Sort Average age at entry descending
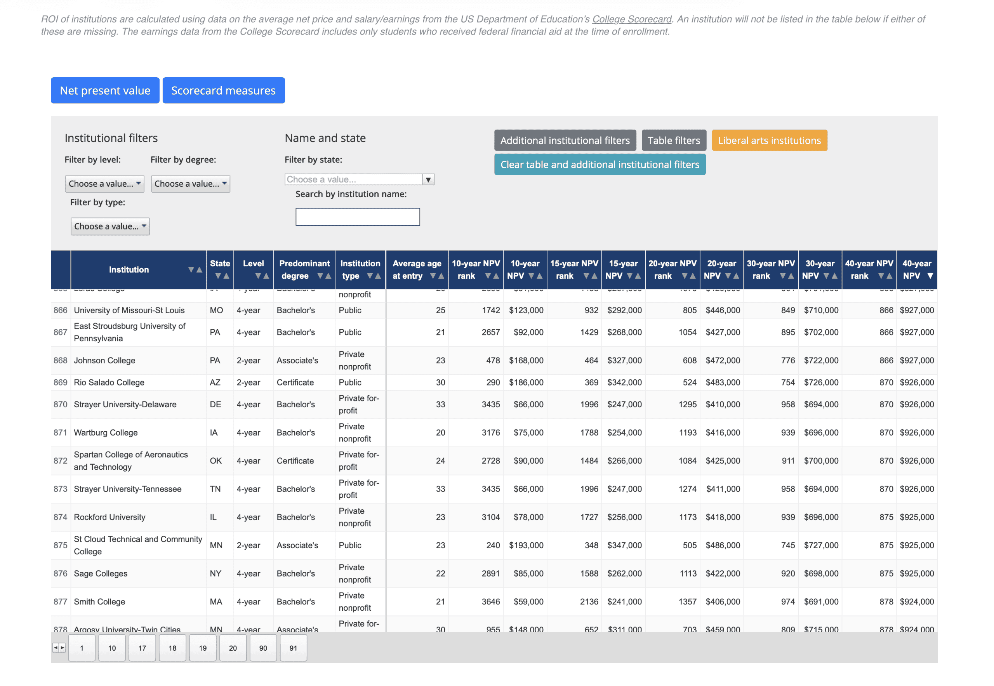The width and height of the screenshot is (994, 686). click(433, 276)
